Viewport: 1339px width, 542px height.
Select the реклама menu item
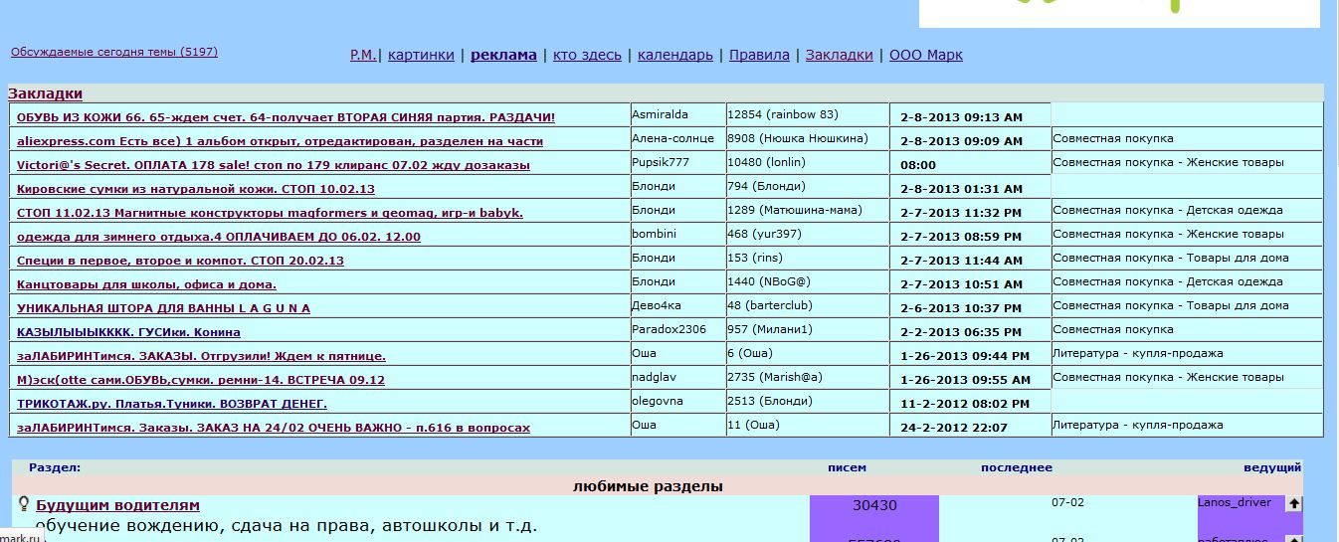[x=503, y=55]
